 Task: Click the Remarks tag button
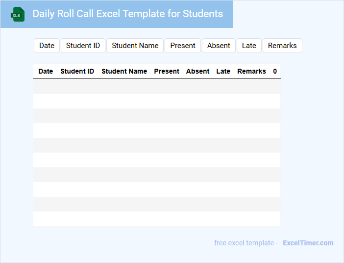coord(282,46)
